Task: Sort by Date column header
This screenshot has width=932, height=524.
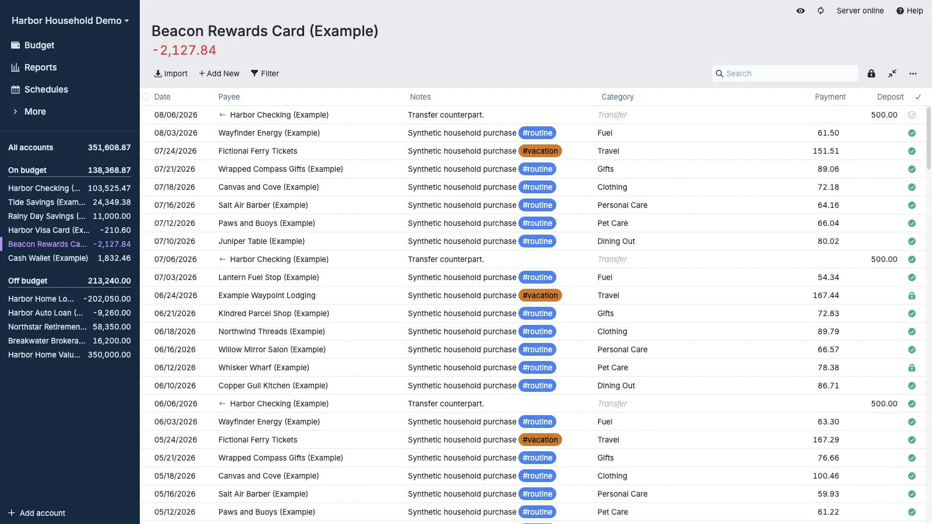Action: coord(163,97)
